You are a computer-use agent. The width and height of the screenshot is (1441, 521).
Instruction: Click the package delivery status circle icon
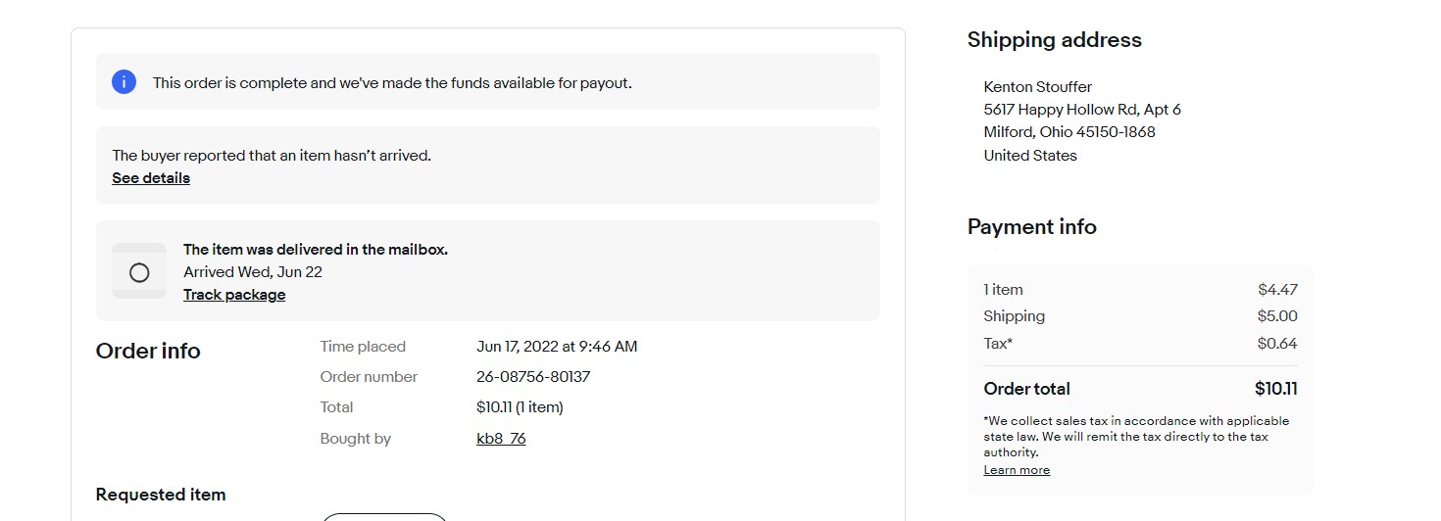[x=139, y=272]
